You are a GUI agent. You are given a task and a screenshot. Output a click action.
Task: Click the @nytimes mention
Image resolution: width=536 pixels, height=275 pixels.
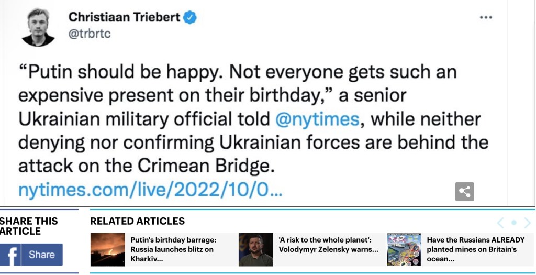coord(317,119)
